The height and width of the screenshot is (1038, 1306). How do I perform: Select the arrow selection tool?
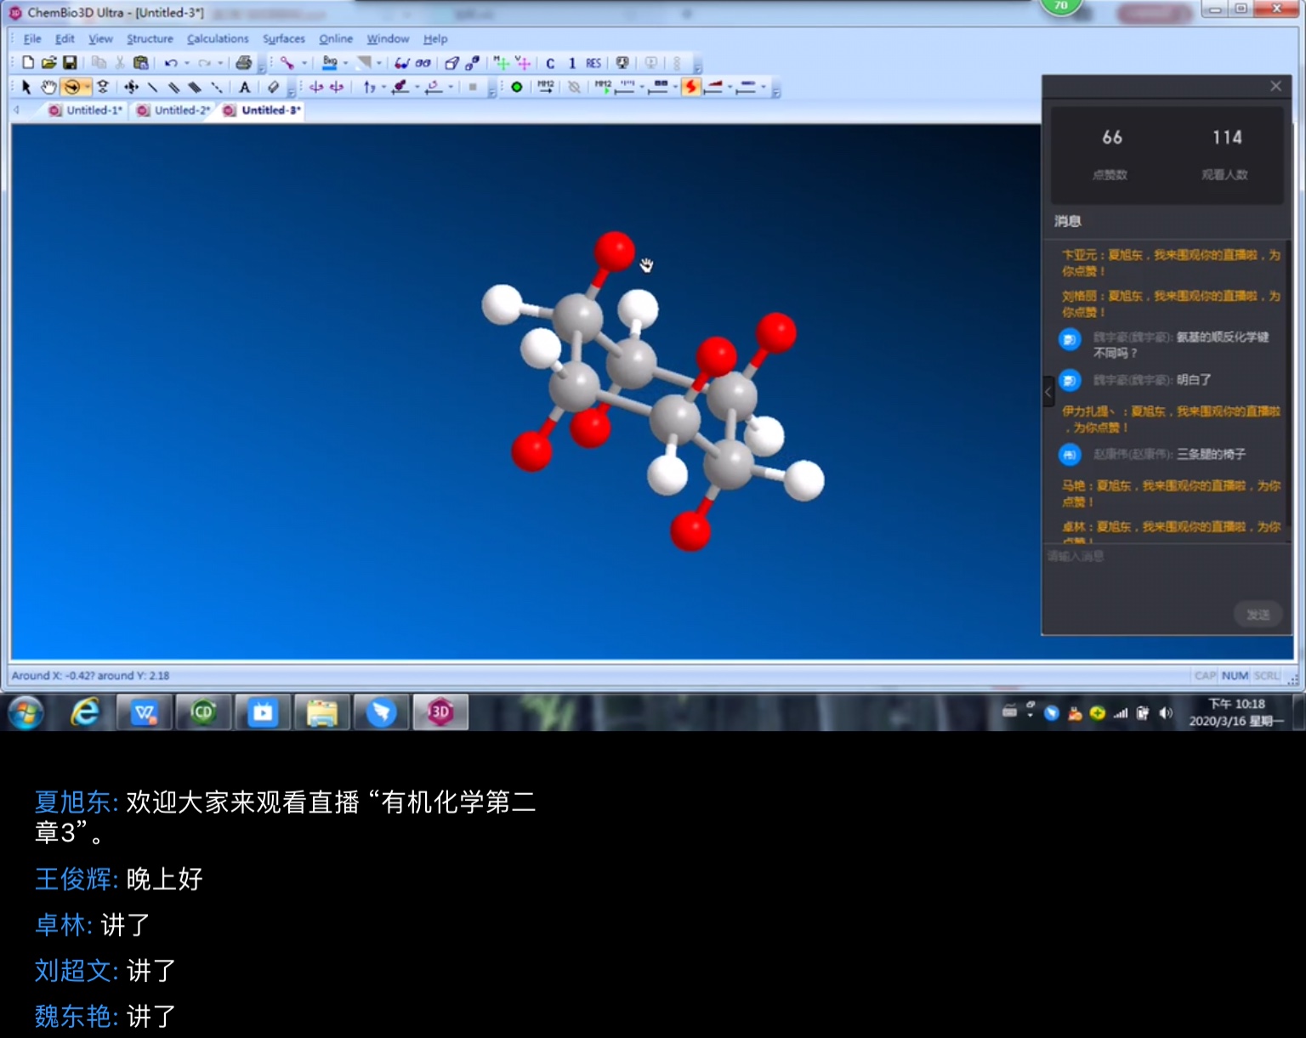click(26, 87)
